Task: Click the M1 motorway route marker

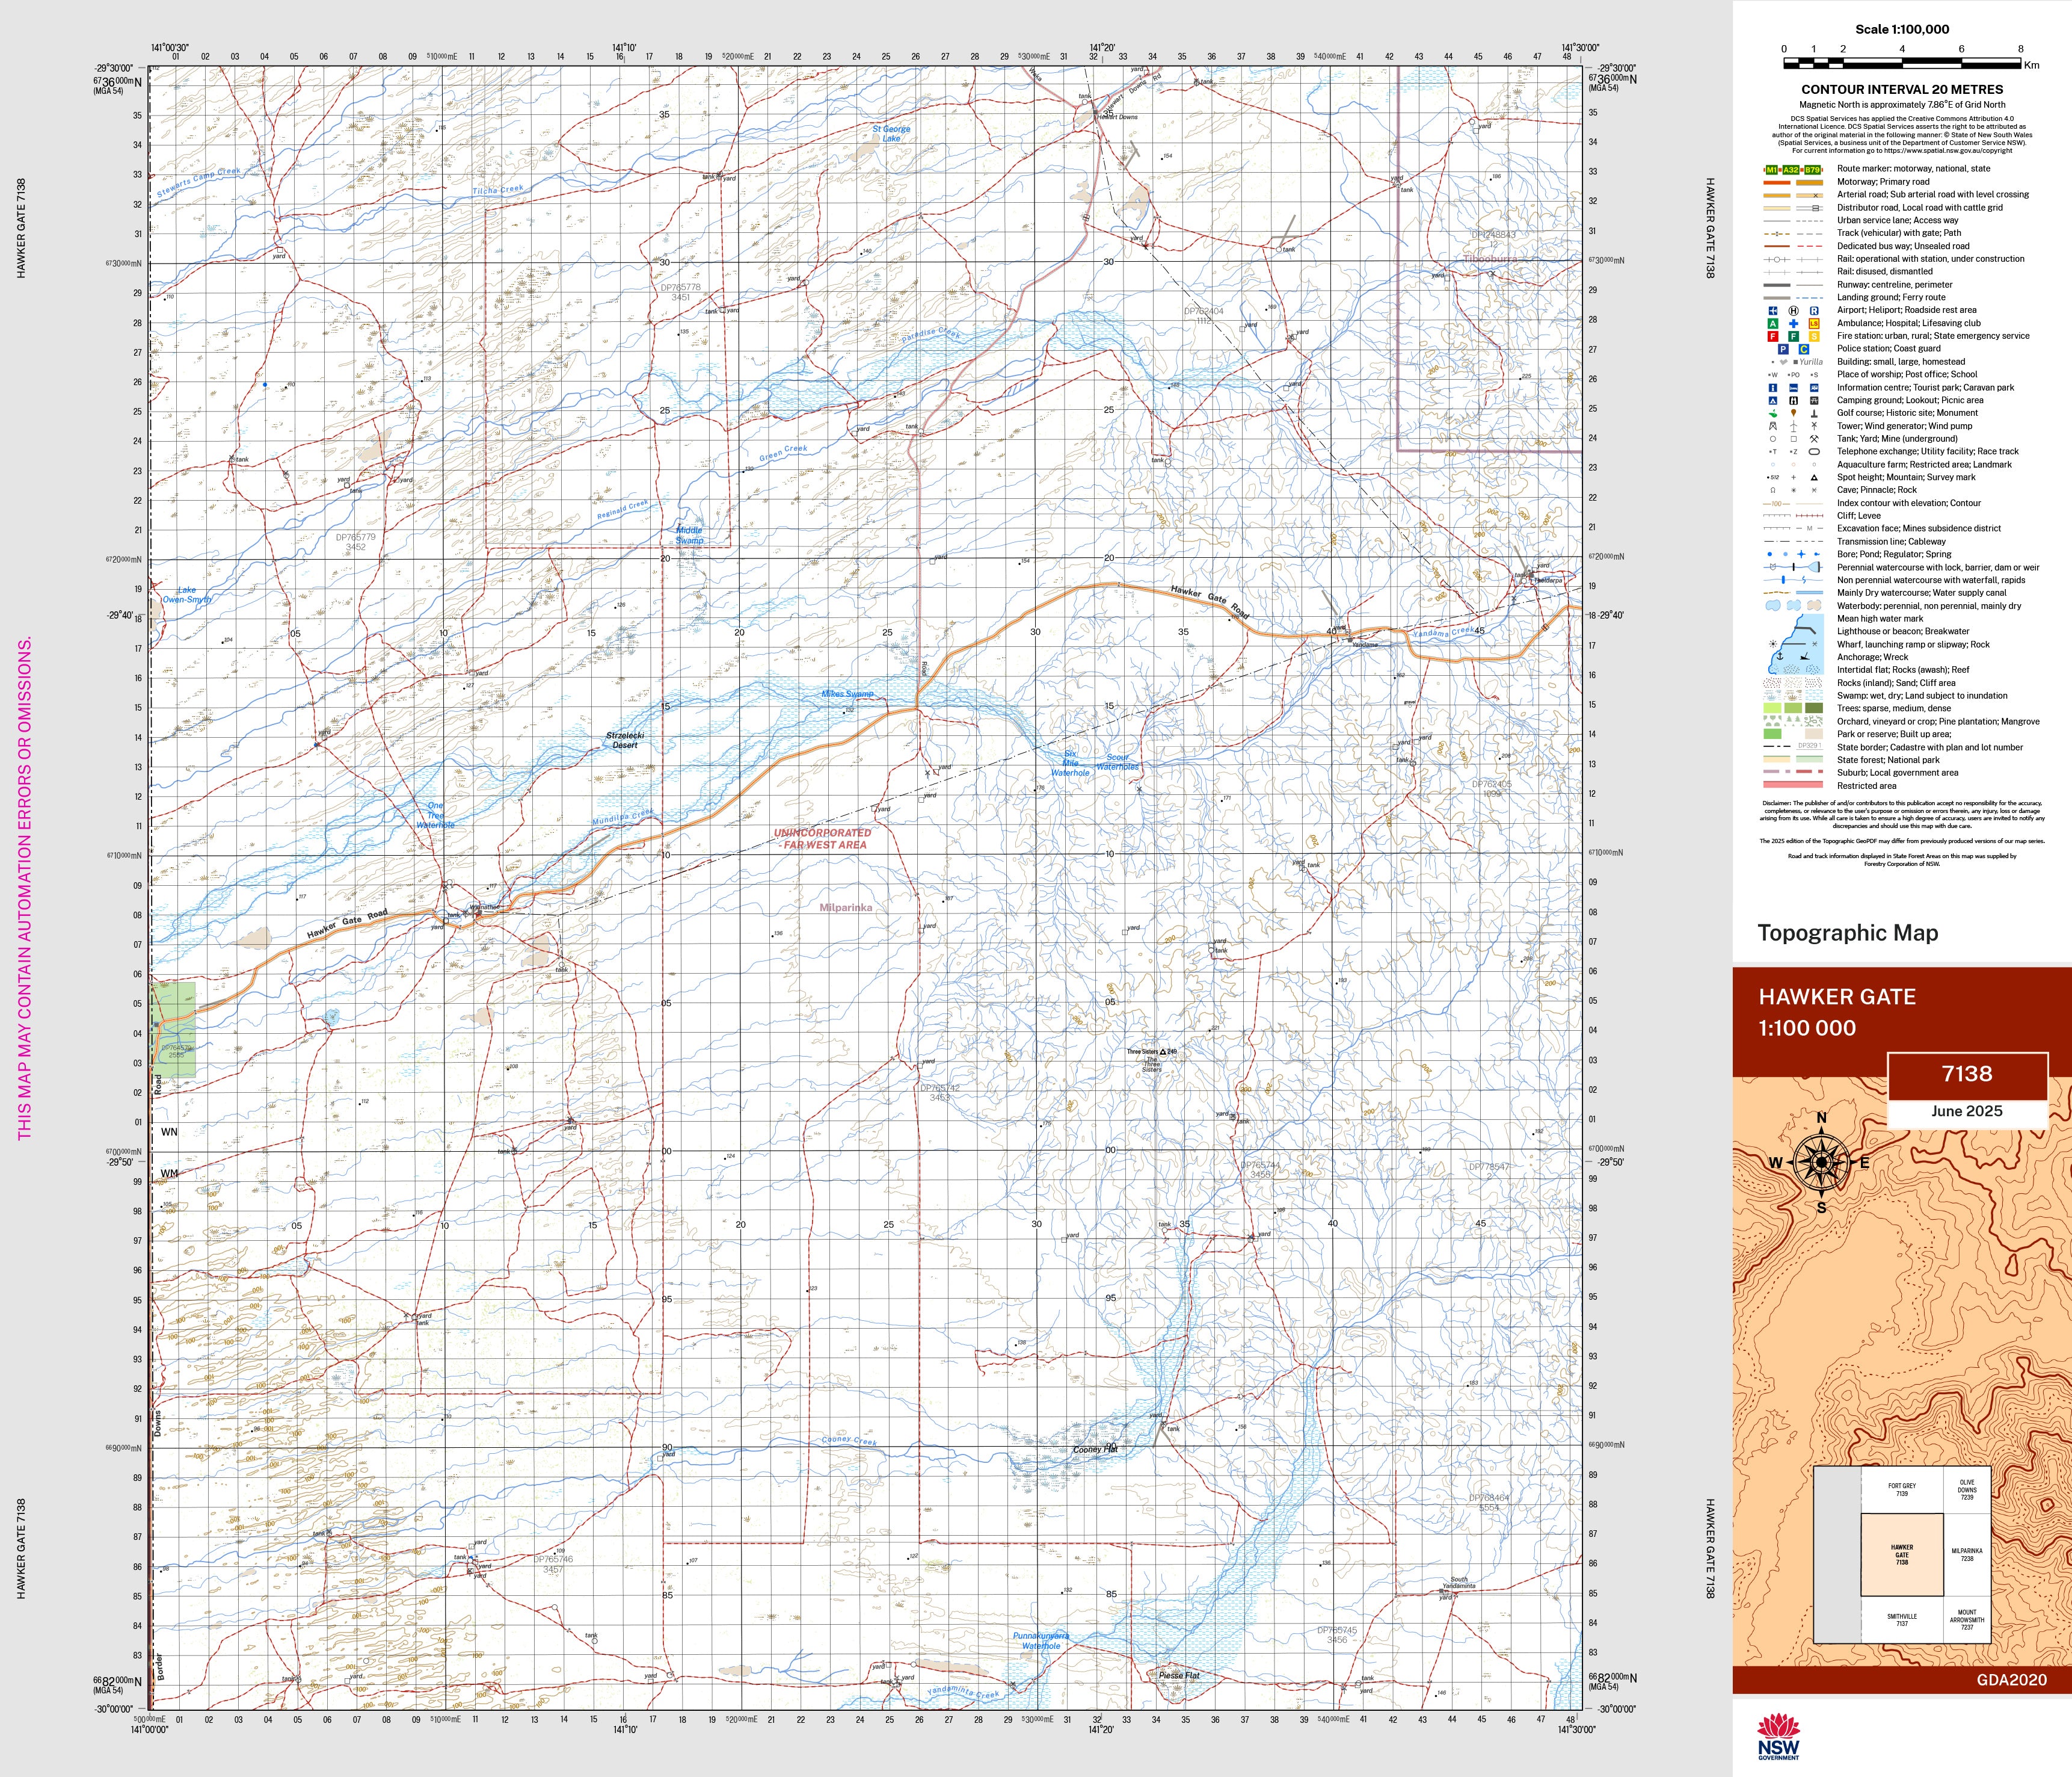Action: point(1772,170)
